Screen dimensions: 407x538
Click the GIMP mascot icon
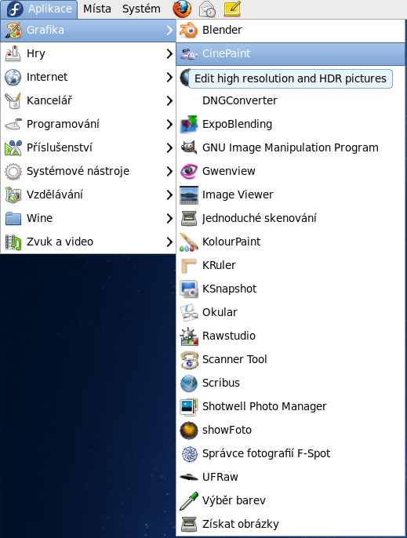(x=188, y=147)
